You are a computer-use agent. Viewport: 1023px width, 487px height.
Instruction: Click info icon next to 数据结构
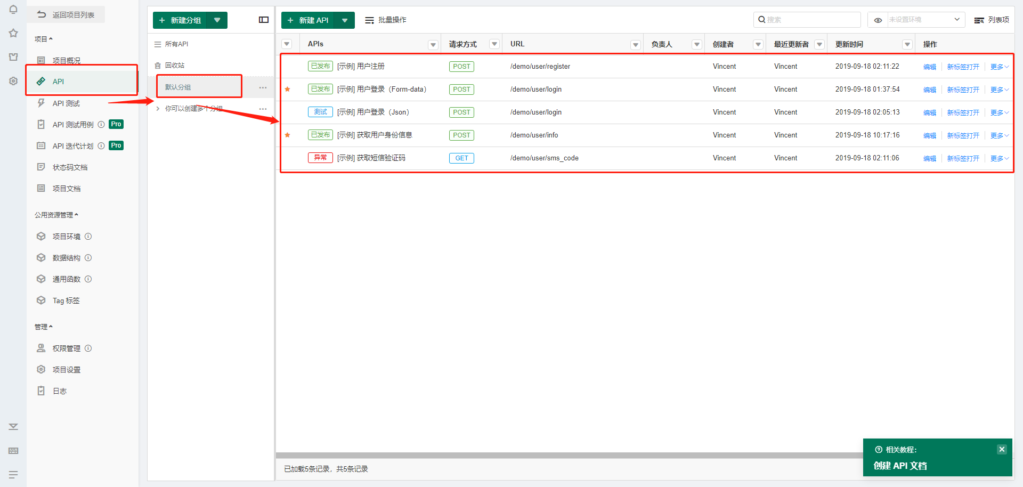(88, 257)
